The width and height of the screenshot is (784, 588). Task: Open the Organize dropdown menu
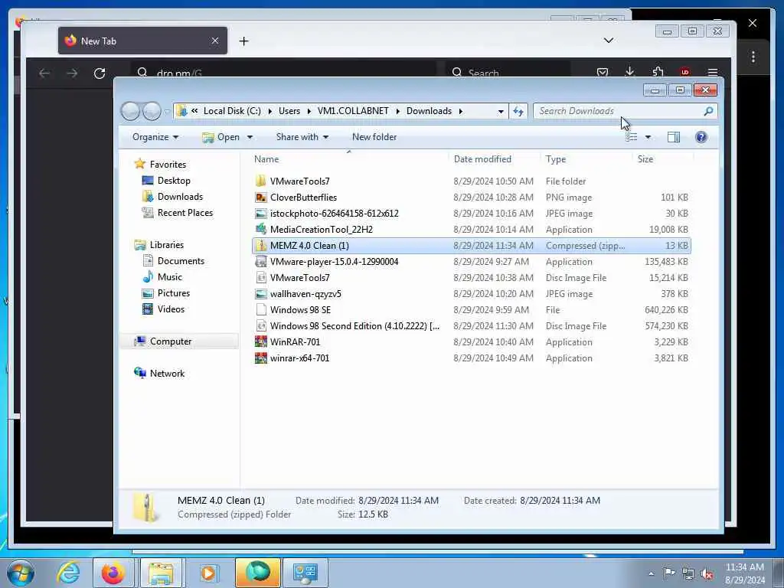(155, 137)
